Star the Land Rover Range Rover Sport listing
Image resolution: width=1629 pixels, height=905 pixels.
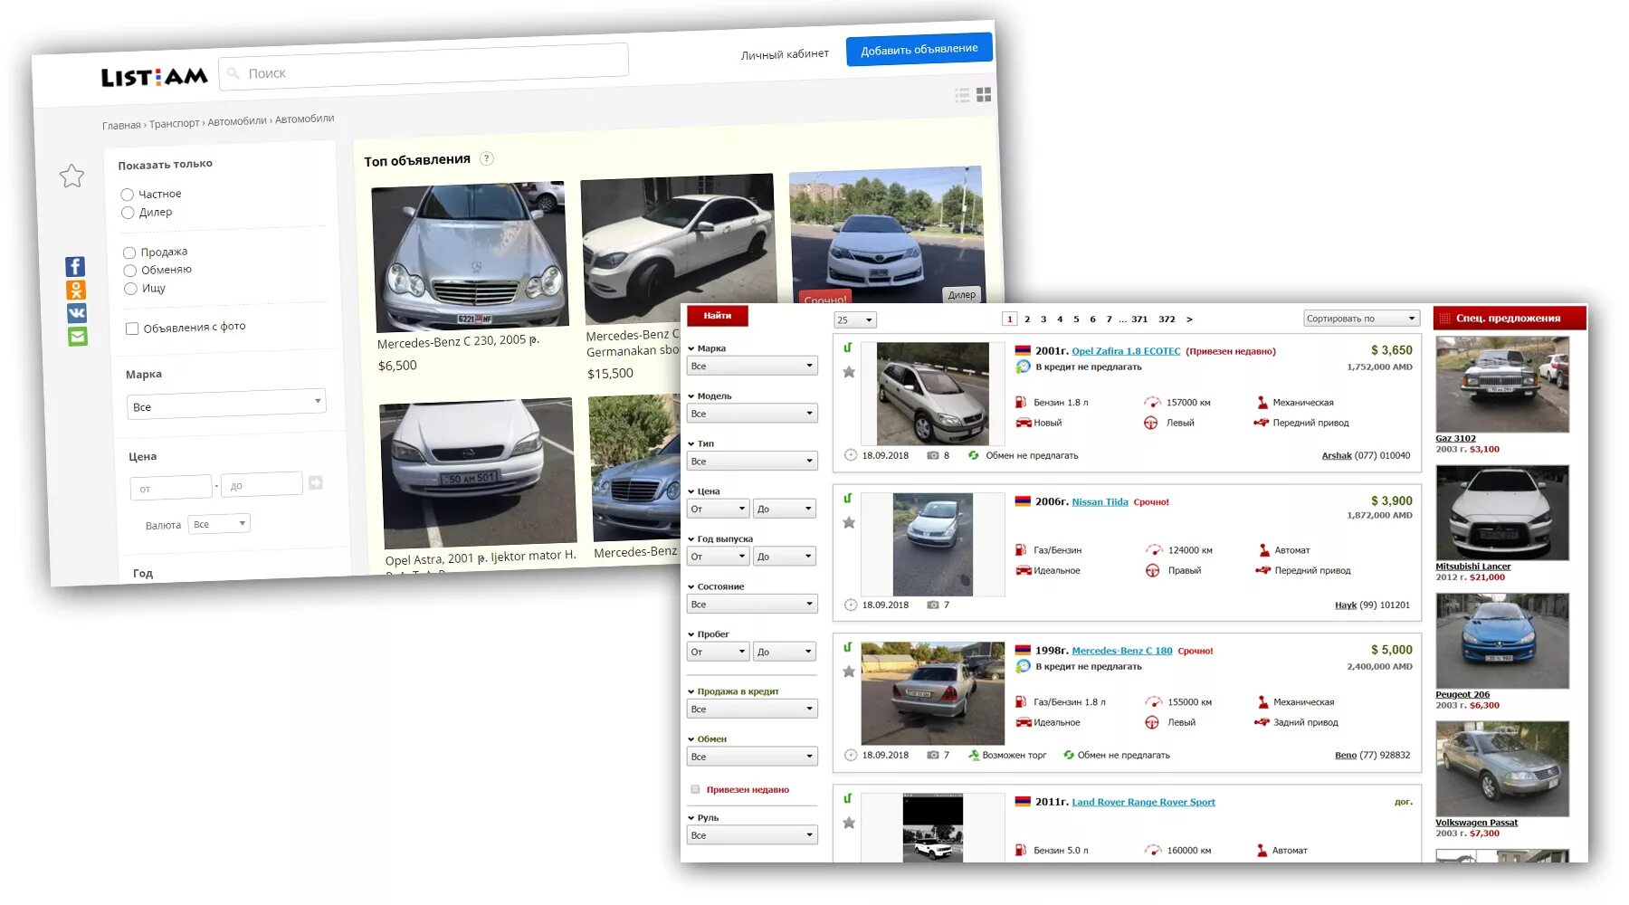click(x=849, y=823)
